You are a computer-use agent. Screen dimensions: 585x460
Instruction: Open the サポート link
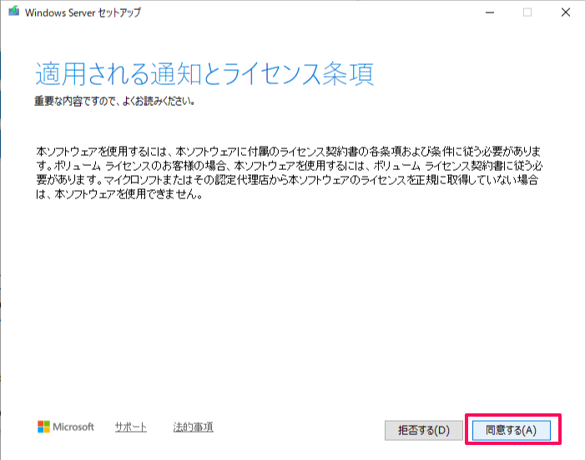tap(131, 427)
